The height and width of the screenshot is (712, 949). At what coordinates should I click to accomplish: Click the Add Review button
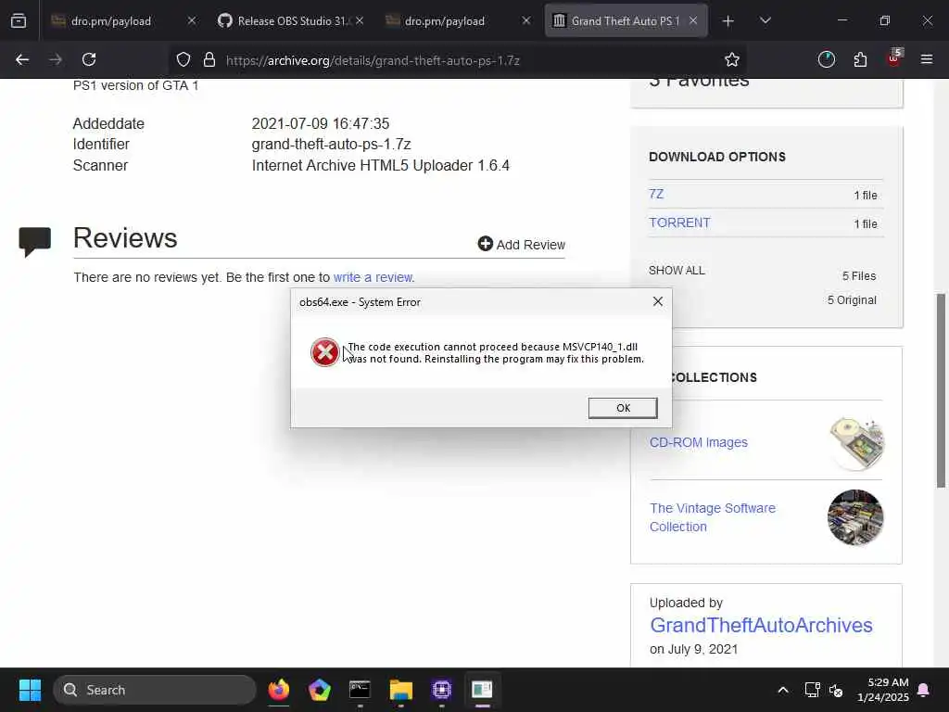pyautogui.click(x=521, y=244)
